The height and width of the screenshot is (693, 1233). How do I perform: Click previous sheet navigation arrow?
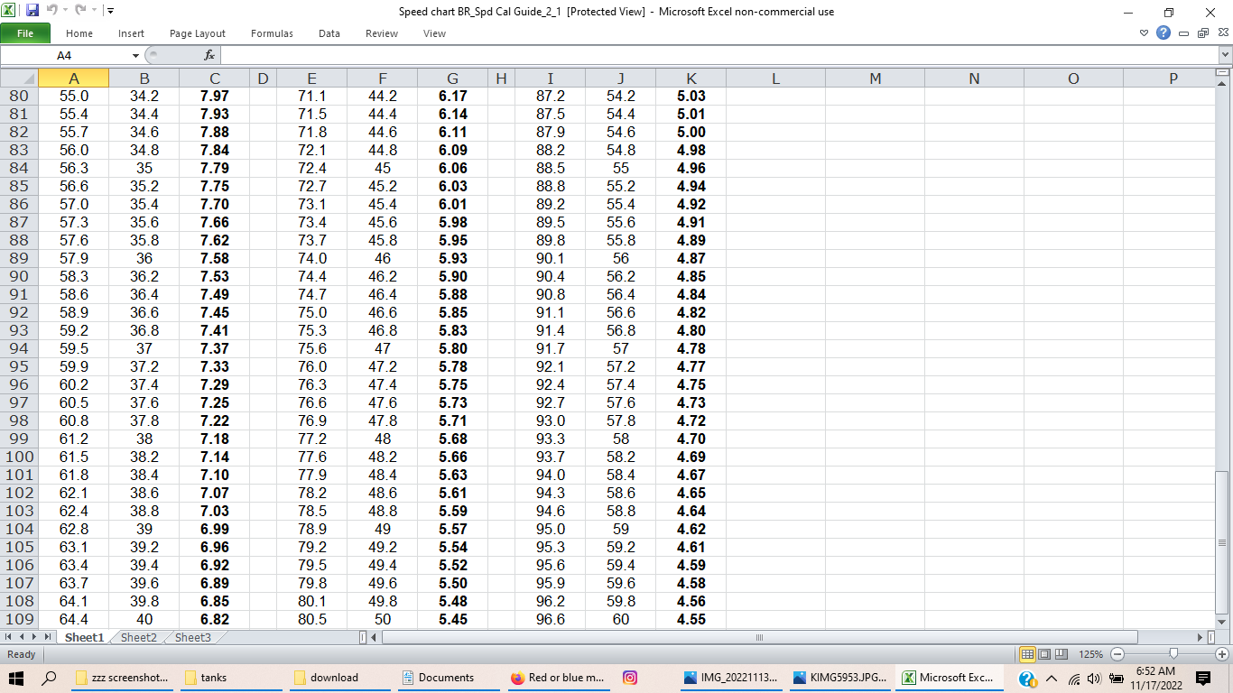coord(23,637)
